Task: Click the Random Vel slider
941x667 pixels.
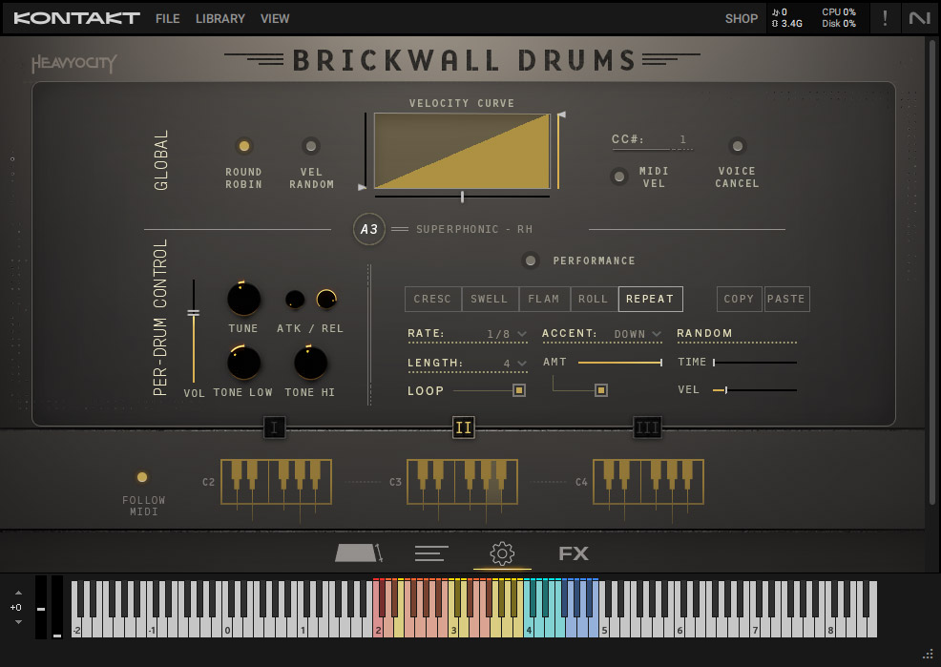Action: pyautogui.click(x=755, y=390)
